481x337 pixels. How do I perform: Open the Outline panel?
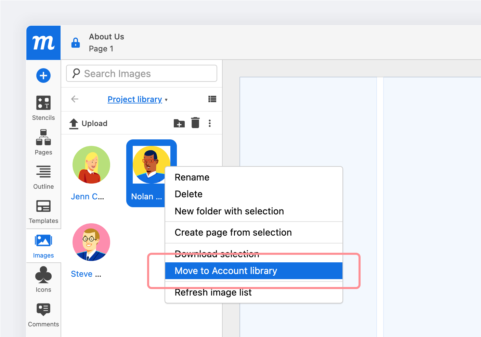tap(43, 176)
